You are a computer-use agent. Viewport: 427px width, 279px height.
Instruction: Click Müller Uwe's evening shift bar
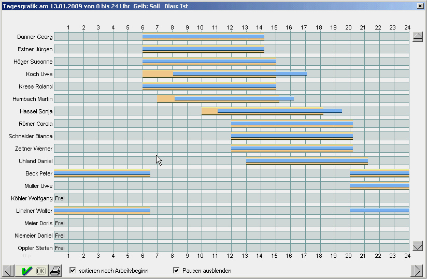(x=379, y=186)
